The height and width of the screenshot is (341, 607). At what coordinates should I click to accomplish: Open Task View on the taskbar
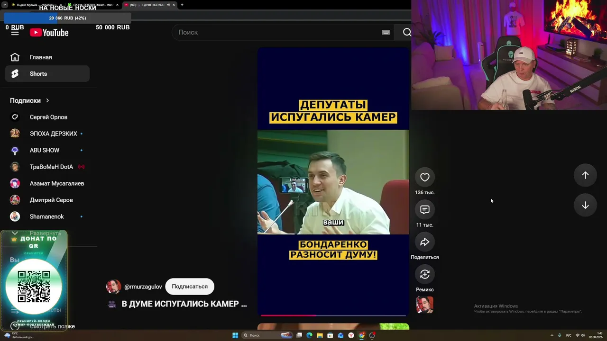pos(299,335)
